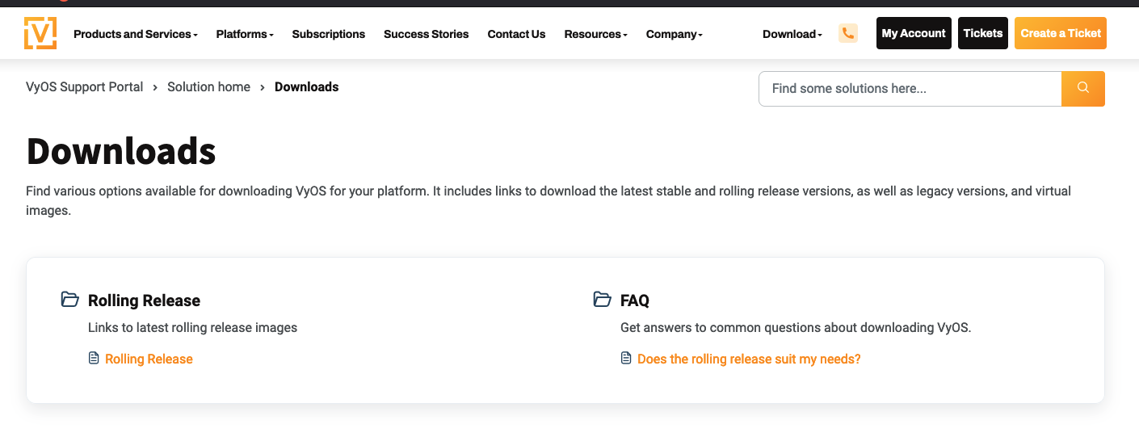
Task: Click the large Downloads page heading
Action: pos(121,151)
